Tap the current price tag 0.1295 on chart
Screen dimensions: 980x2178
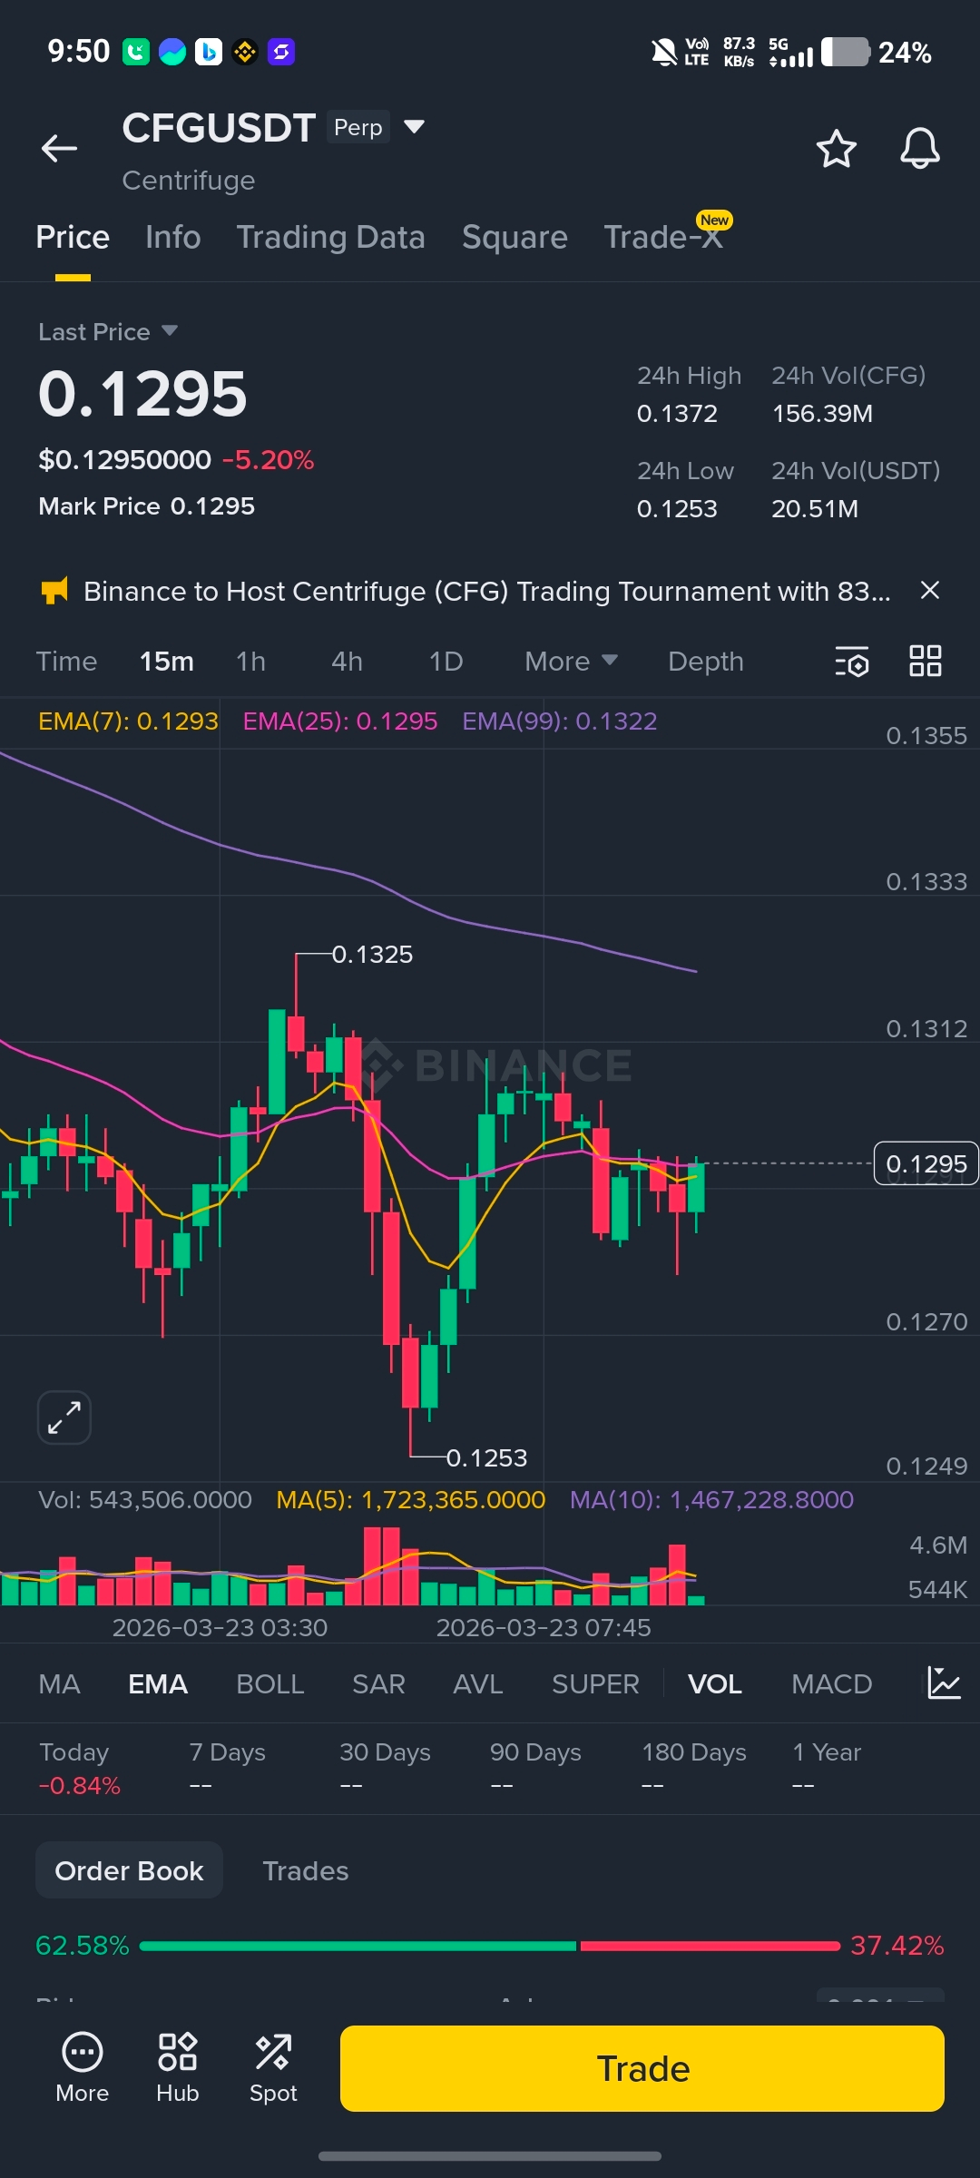pyautogui.click(x=926, y=1163)
